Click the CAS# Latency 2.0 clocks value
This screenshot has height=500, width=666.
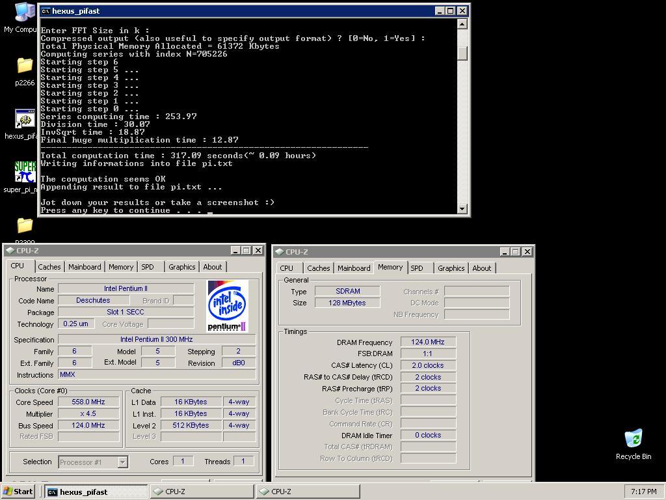coord(428,365)
